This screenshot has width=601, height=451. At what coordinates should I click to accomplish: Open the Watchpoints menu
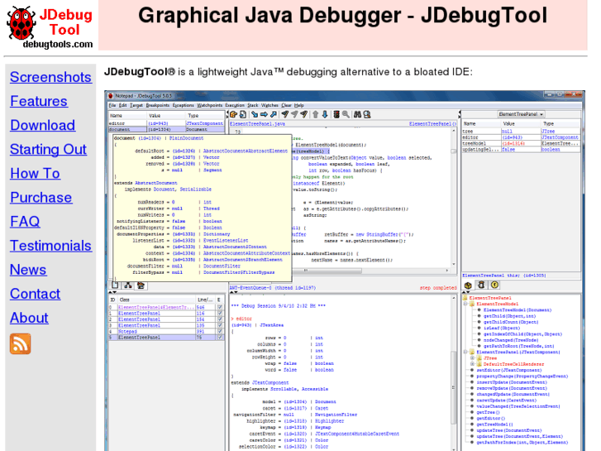coord(210,105)
